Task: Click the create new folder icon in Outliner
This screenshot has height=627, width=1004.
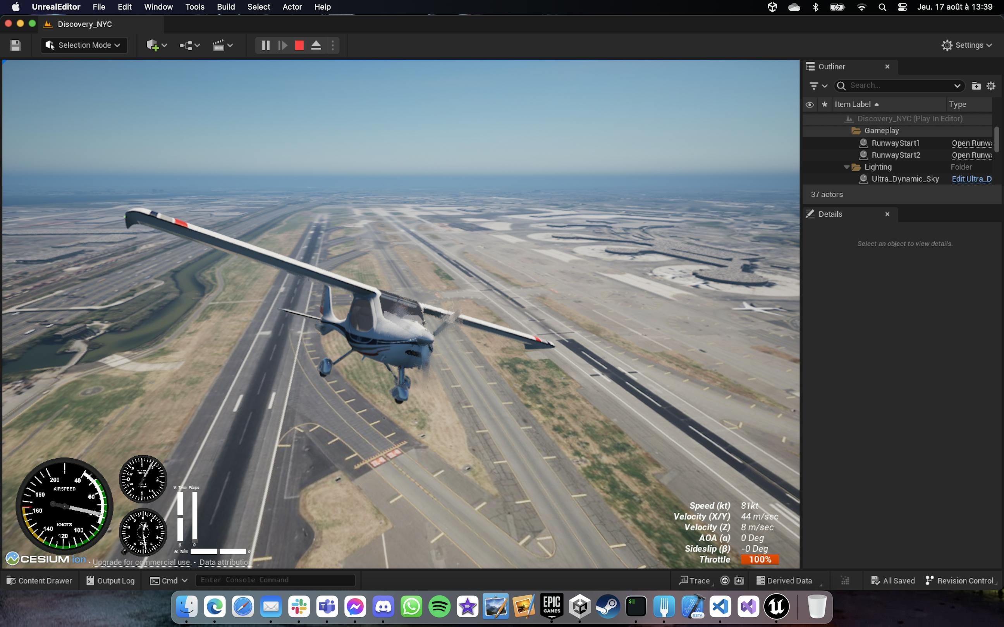Action: [976, 86]
